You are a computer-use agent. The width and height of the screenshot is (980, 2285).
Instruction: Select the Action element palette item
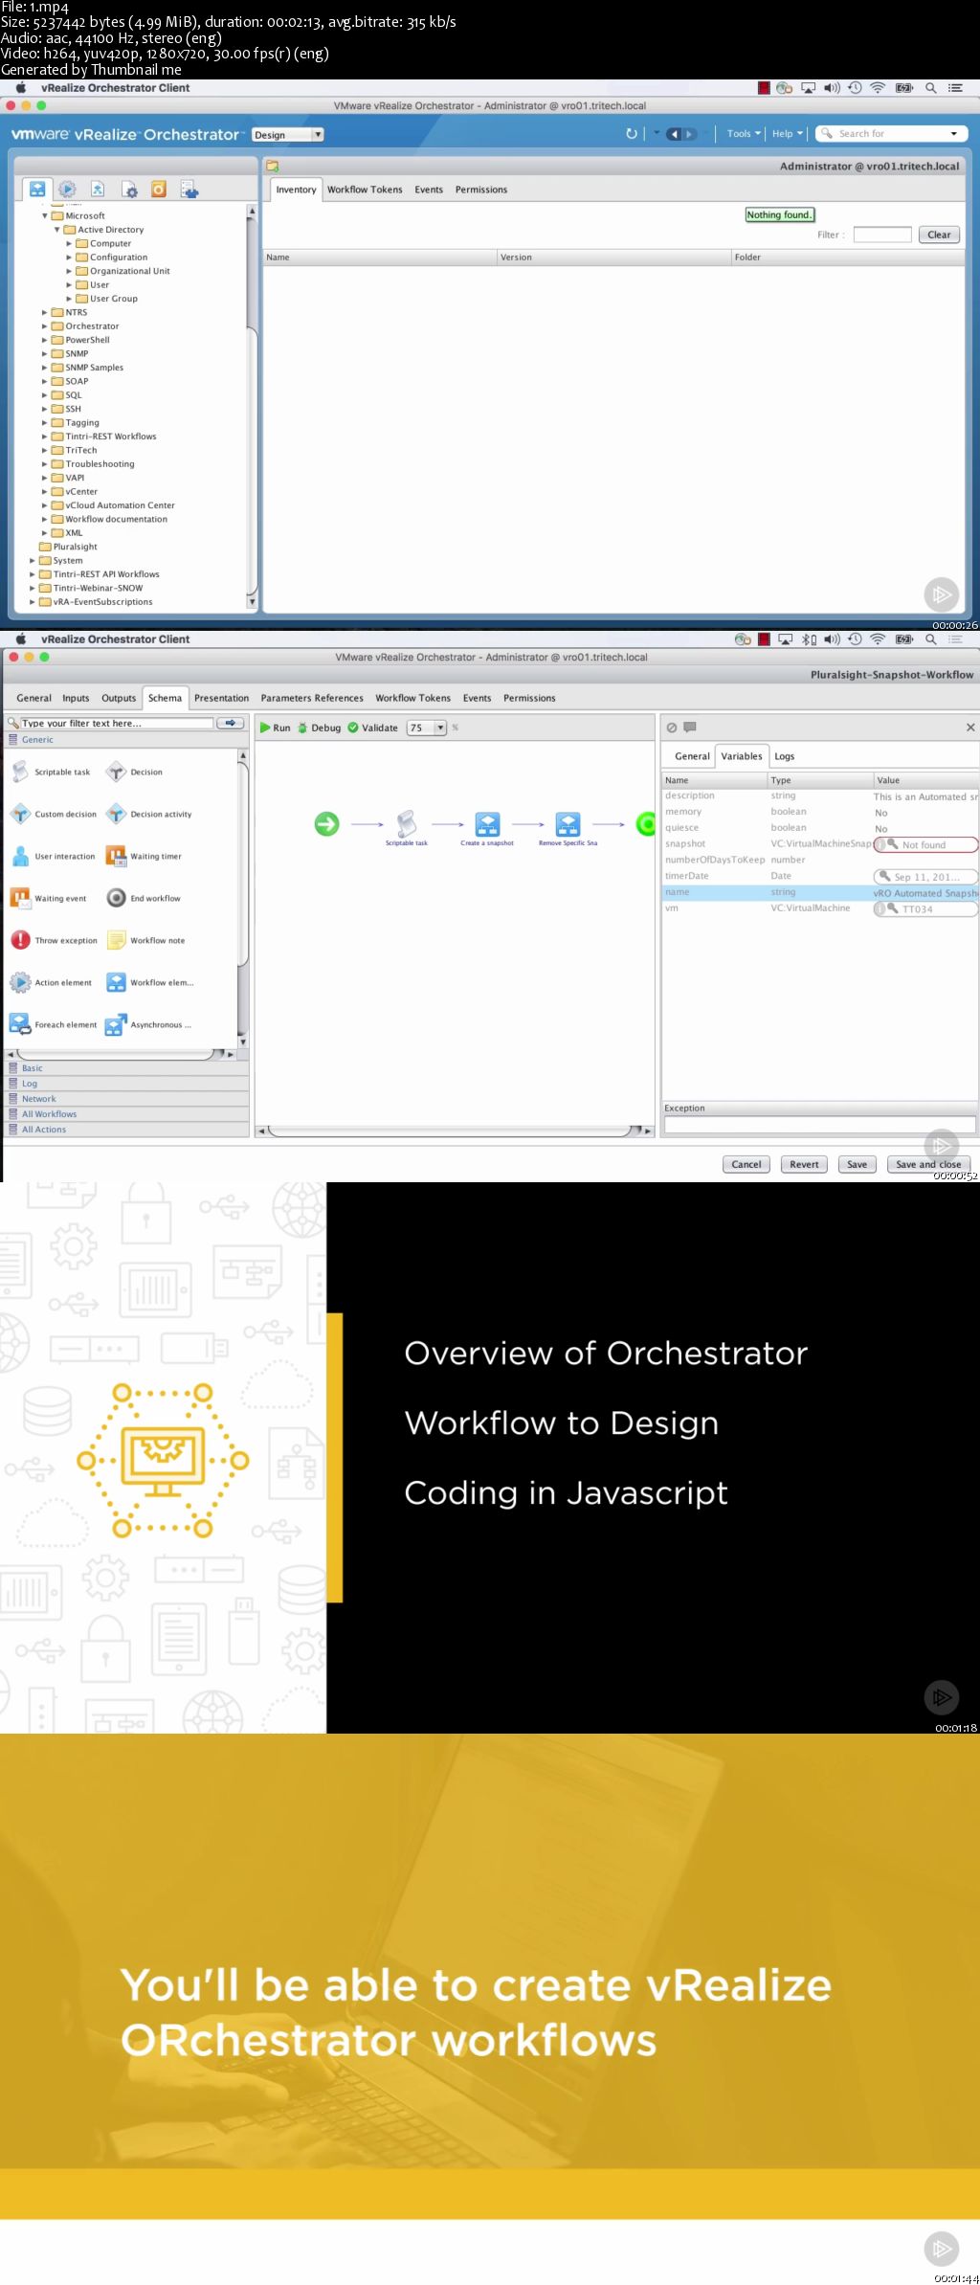point(52,982)
